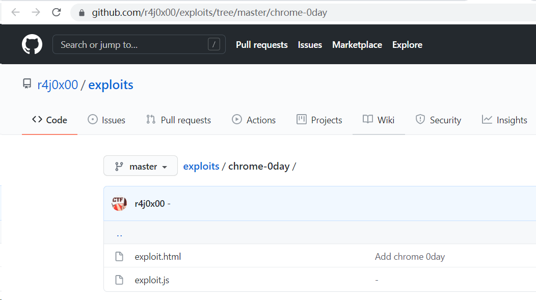Open the Projects tab
536x300 pixels.
(x=319, y=120)
